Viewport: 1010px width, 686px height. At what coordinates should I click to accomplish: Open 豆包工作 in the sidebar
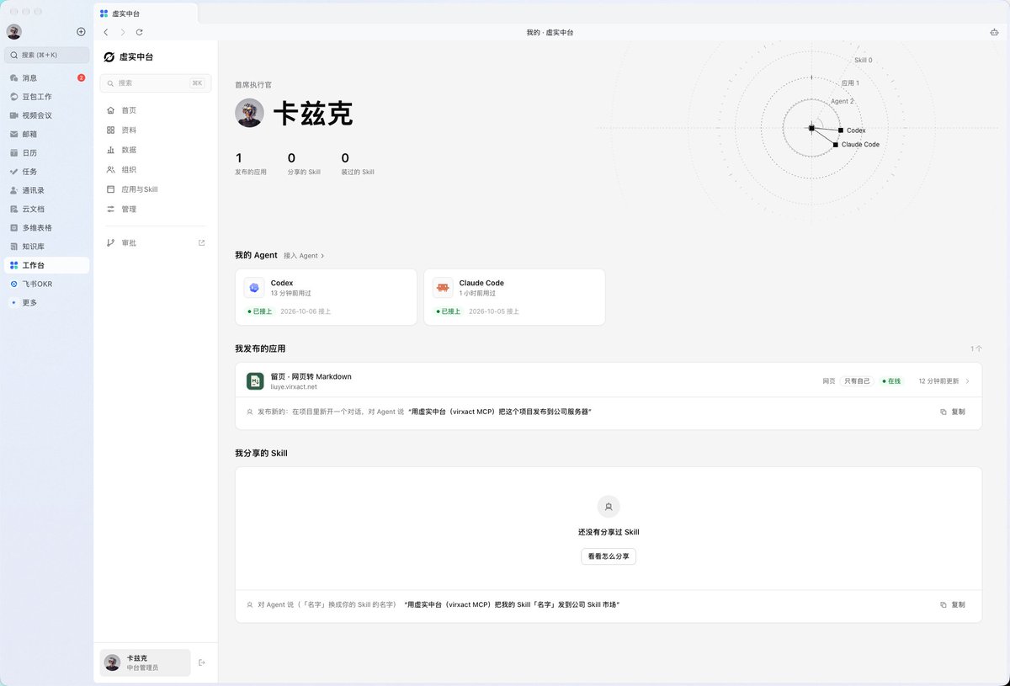pyautogui.click(x=46, y=97)
